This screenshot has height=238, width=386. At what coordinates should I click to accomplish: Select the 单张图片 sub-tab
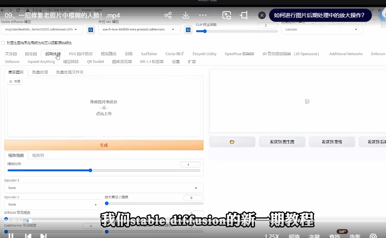16,72
